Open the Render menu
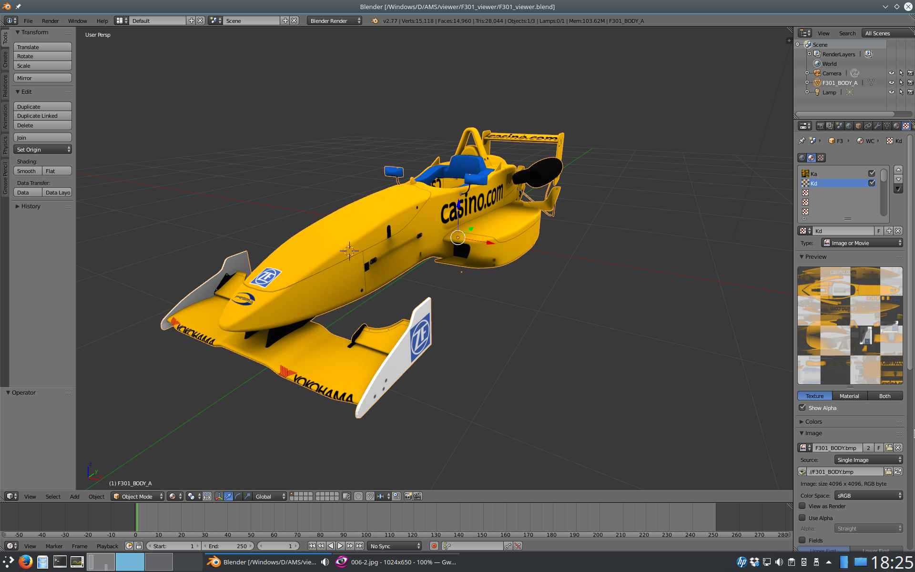Screen dimensions: 915x572 point(50,20)
